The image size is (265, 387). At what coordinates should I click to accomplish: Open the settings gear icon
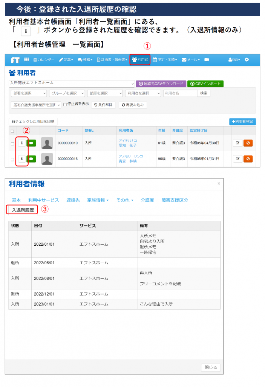tap(247, 60)
